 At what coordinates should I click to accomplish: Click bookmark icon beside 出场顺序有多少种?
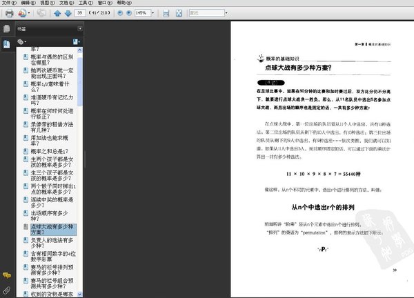[x=26, y=213]
